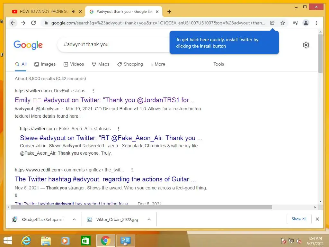Show all downloads
The width and height of the screenshot is (329, 247).
(x=299, y=219)
